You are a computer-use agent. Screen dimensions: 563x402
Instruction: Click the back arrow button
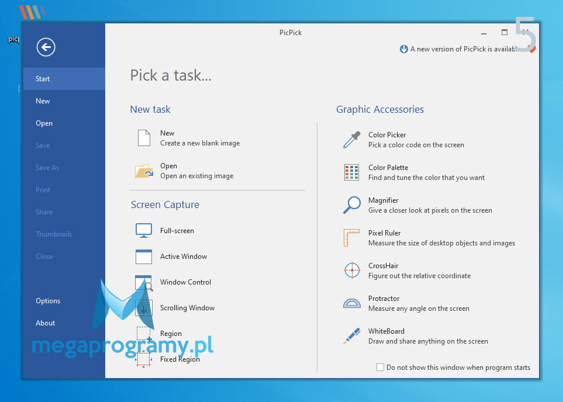click(46, 47)
